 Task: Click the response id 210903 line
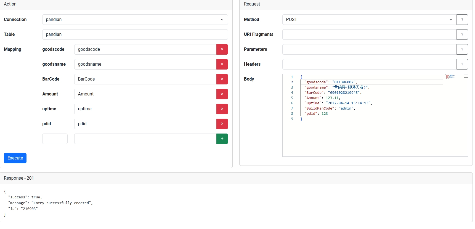pyautogui.click(x=23, y=209)
